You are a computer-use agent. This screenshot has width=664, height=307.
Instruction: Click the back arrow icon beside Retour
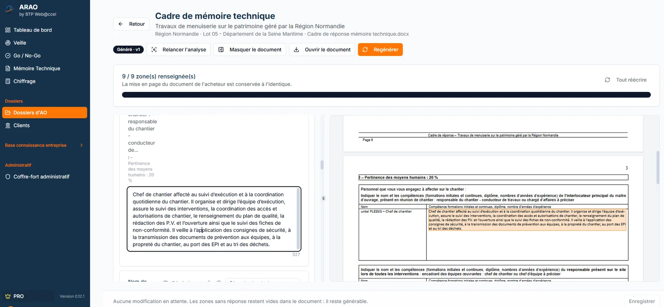121,24
